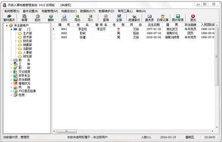
Task: Open the 查询 search tool
Action: [x=106, y=18]
